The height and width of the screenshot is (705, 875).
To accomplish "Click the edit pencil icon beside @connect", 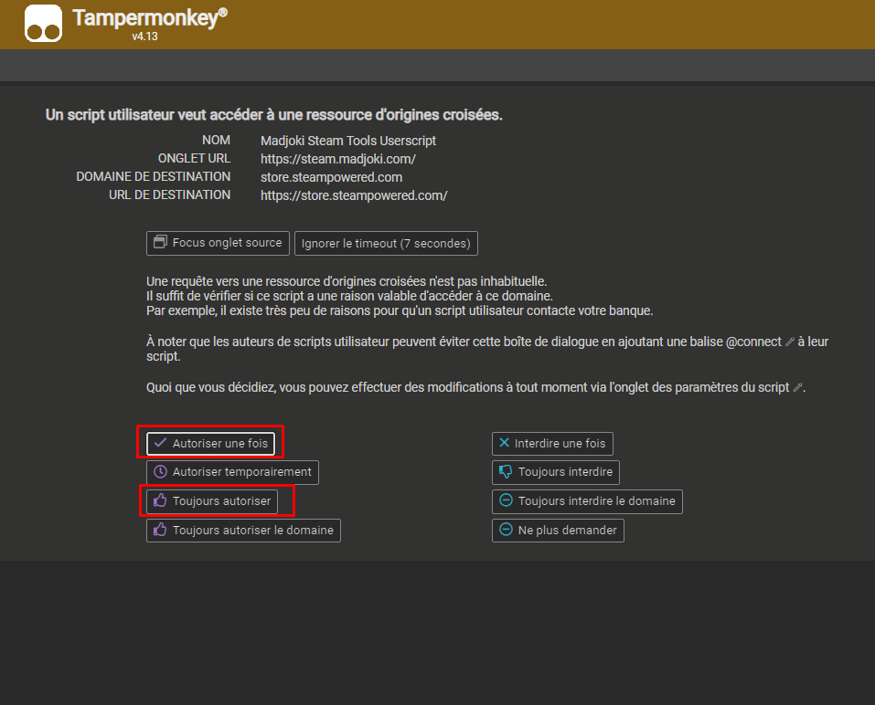I will tap(790, 342).
